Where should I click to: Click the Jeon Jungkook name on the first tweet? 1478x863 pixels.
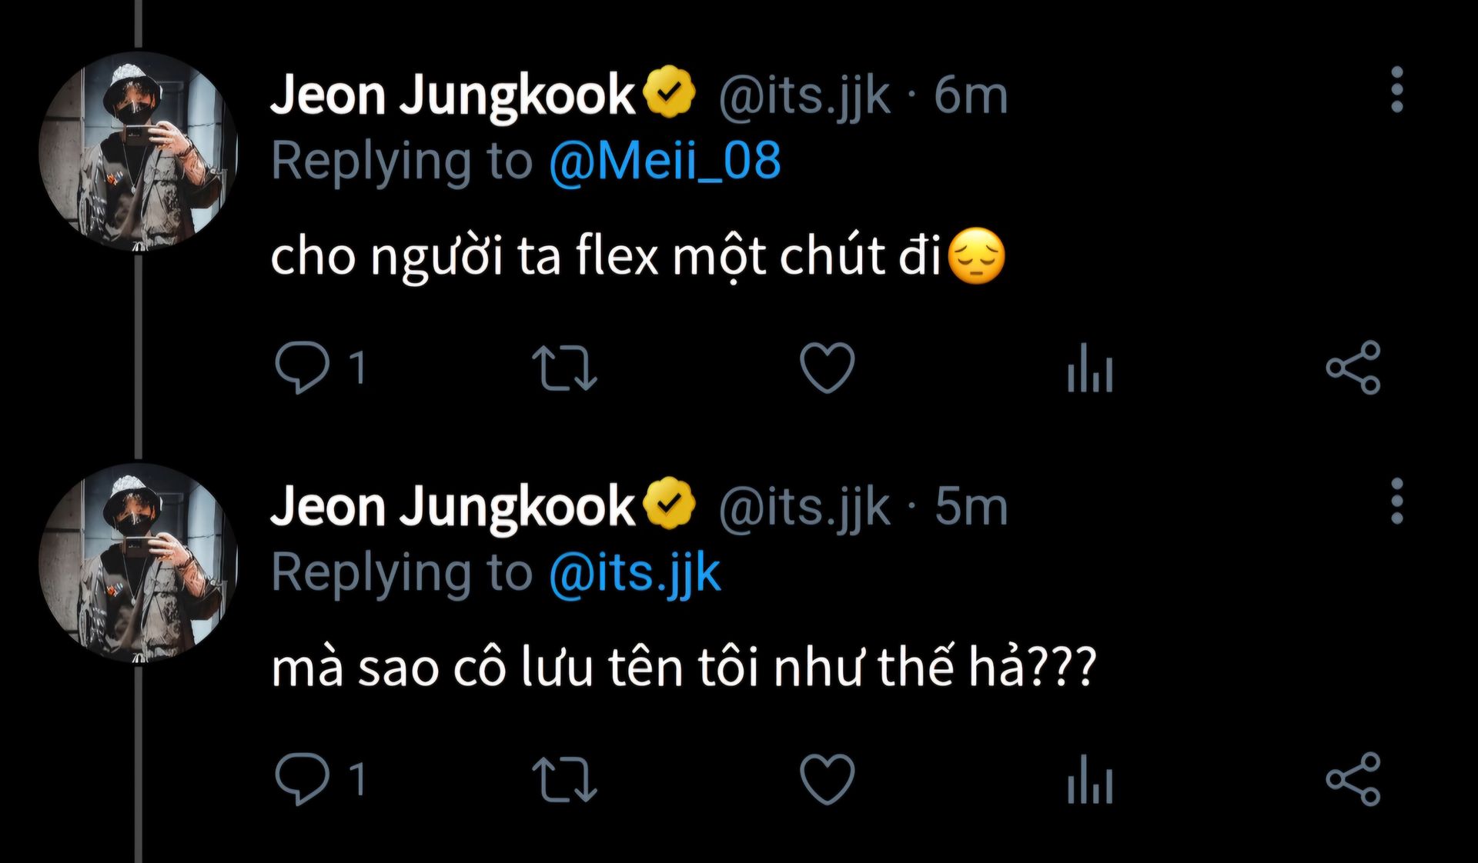(x=453, y=95)
